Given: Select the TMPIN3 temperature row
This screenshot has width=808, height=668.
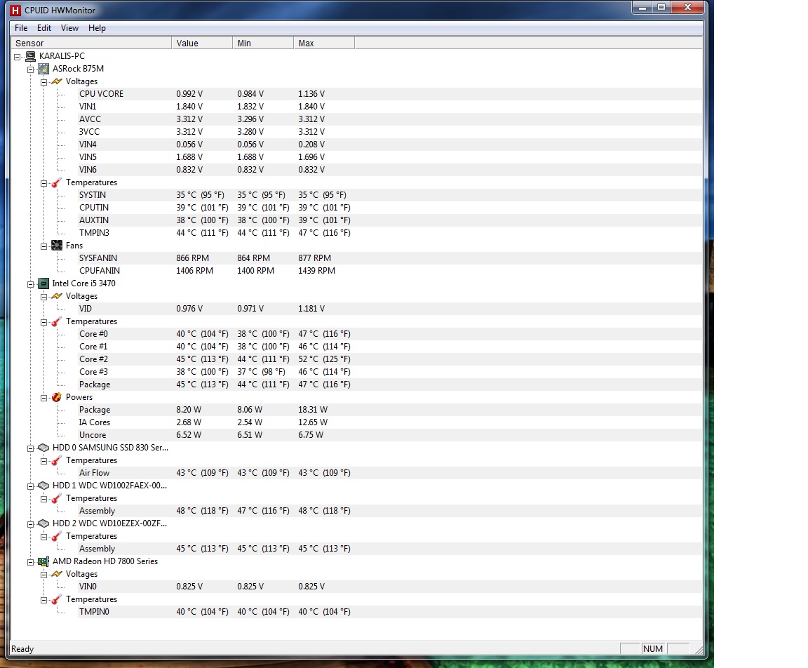Looking at the screenshot, I should pyautogui.click(x=389, y=232).
